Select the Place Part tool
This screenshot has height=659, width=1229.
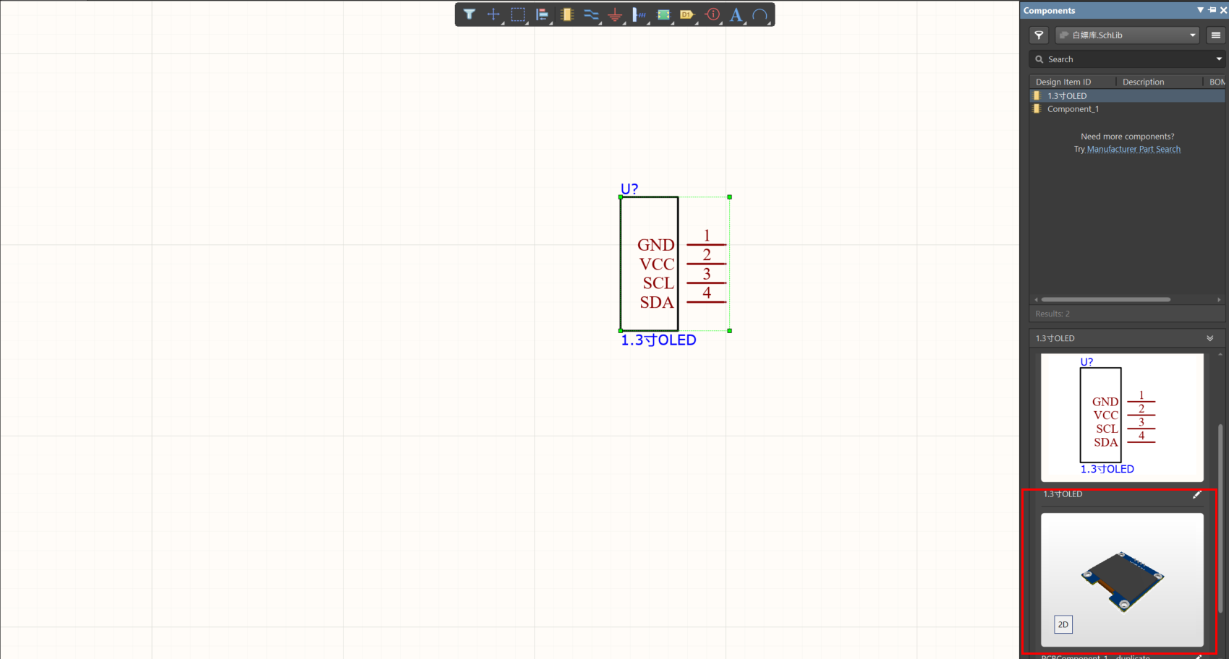(567, 14)
